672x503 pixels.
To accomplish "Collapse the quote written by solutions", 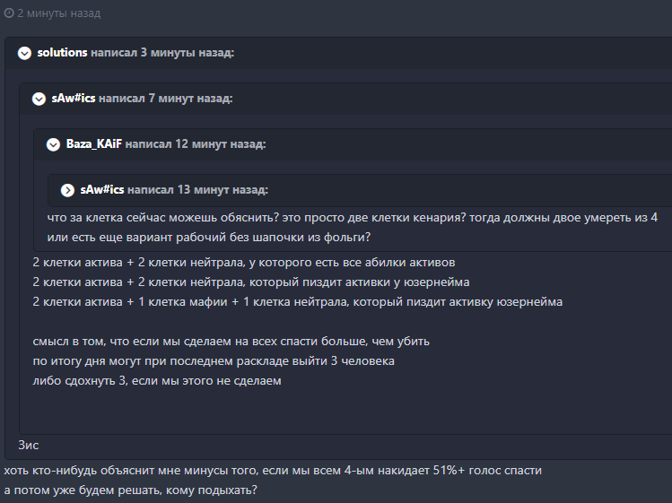I will [x=24, y=54].
